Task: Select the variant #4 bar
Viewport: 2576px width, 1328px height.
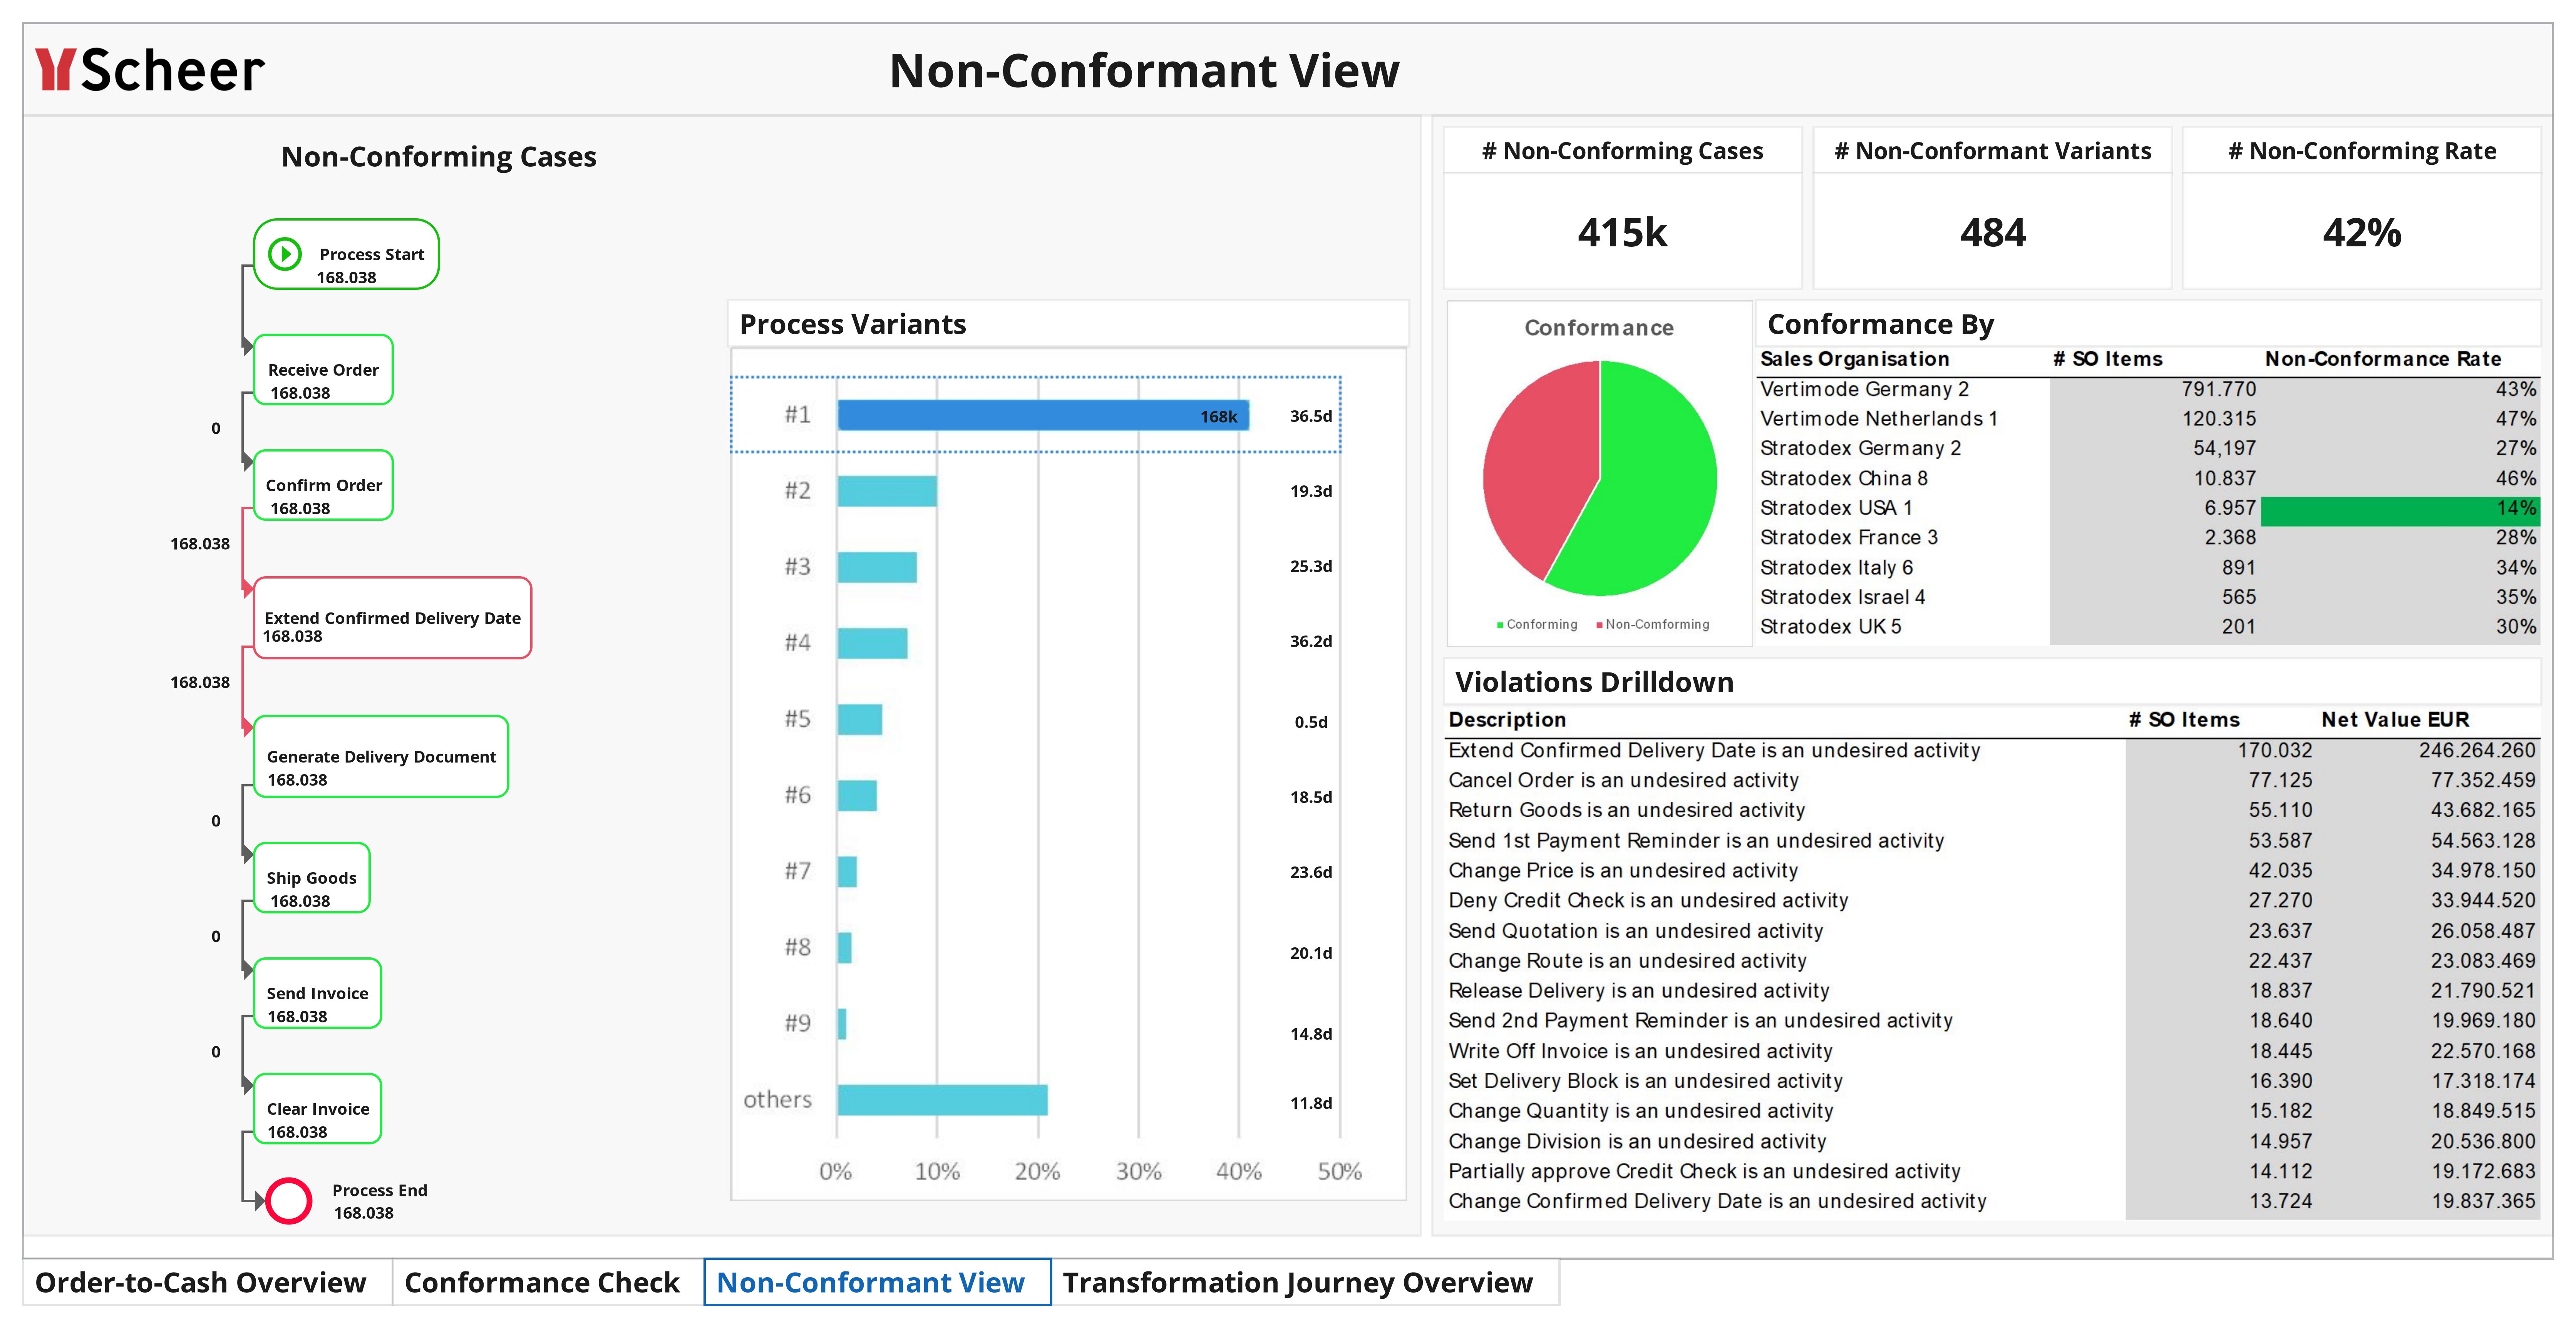Action: coord(872,643)
